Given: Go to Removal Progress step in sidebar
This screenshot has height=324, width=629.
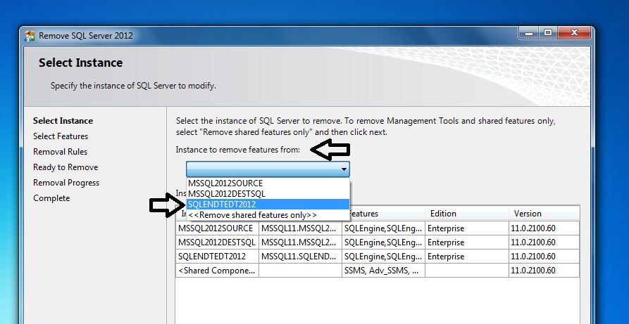Looking at the screenshot, I should 66,183.
